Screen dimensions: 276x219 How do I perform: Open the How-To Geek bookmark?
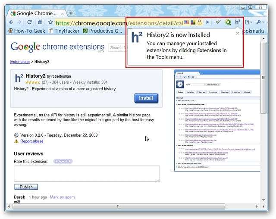tap(27, 31)
